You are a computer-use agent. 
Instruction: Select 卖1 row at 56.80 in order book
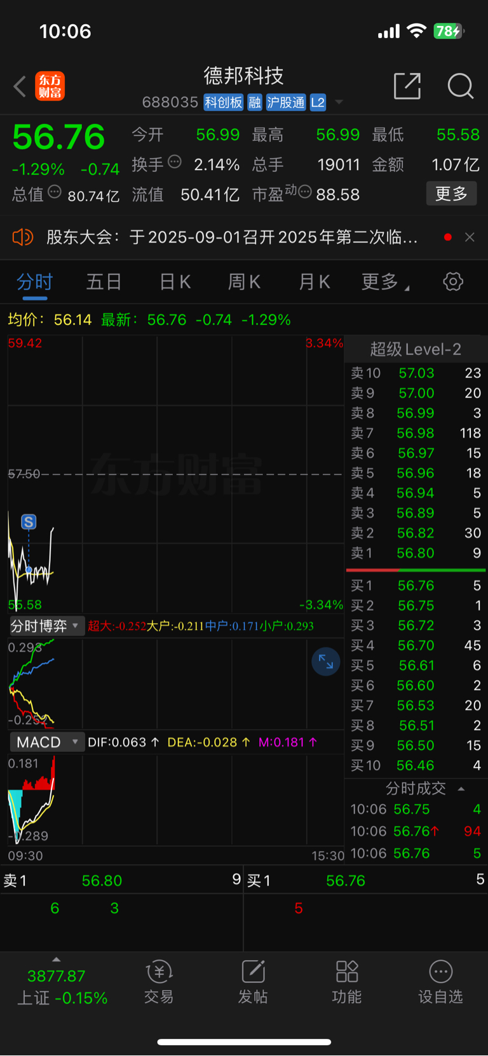pos(416,553)
